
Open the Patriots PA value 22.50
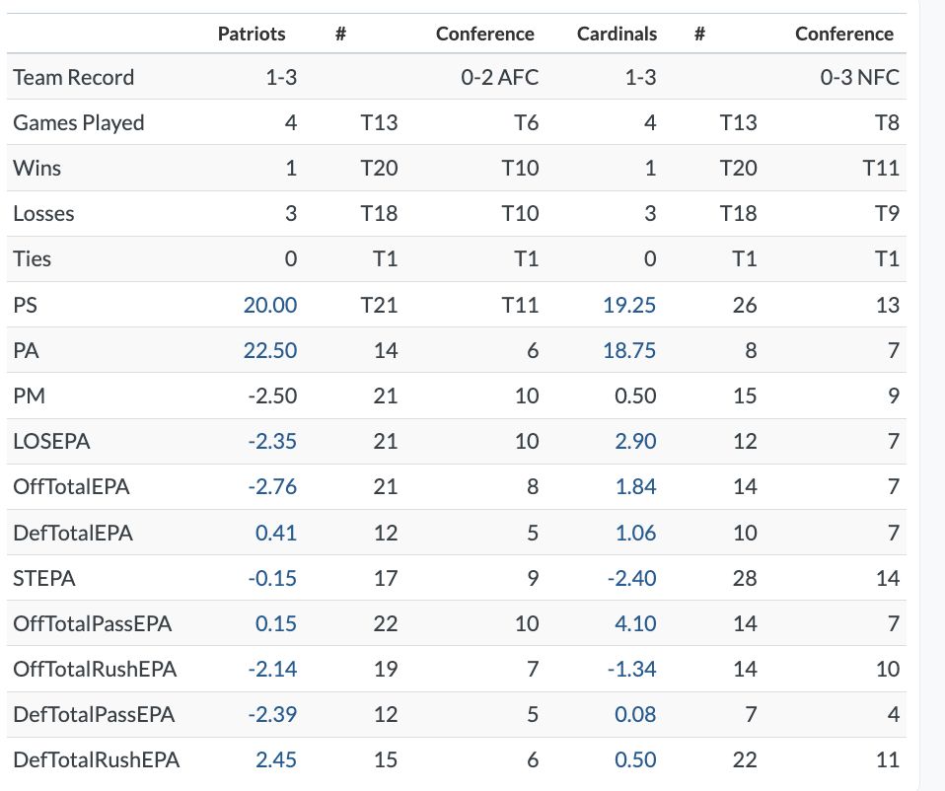(270, 351)
